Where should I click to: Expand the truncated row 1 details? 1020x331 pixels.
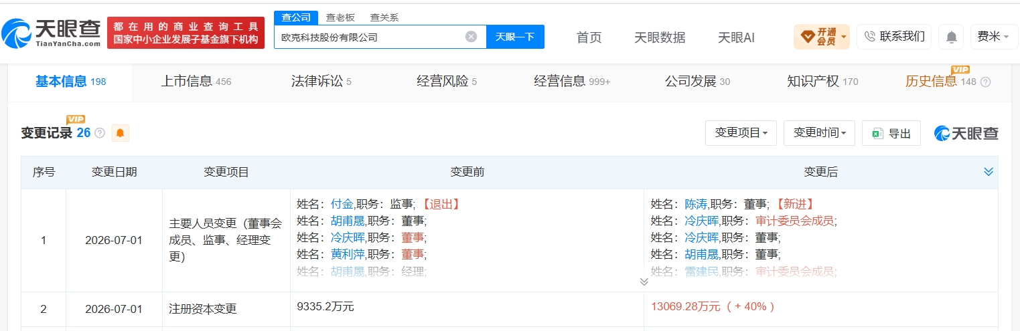(x=644, y=282)
